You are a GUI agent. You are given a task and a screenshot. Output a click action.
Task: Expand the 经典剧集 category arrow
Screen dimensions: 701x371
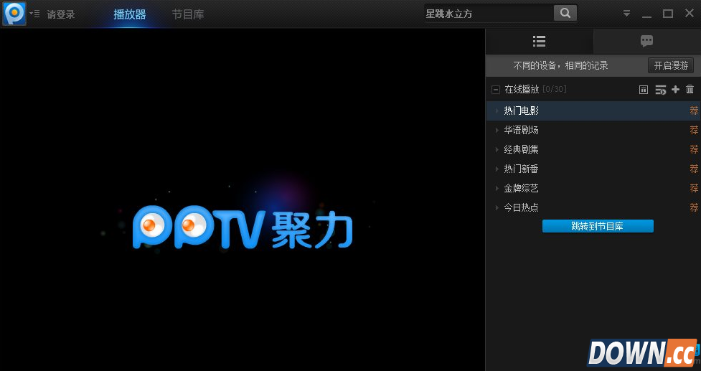click(x=497, y=149)
